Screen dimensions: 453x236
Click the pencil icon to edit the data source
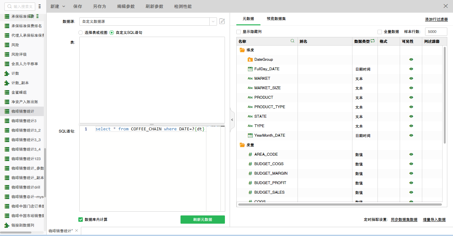[x=222, y=21]
